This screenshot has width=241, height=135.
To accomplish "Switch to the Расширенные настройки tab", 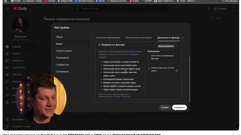I will pos(139,37).
